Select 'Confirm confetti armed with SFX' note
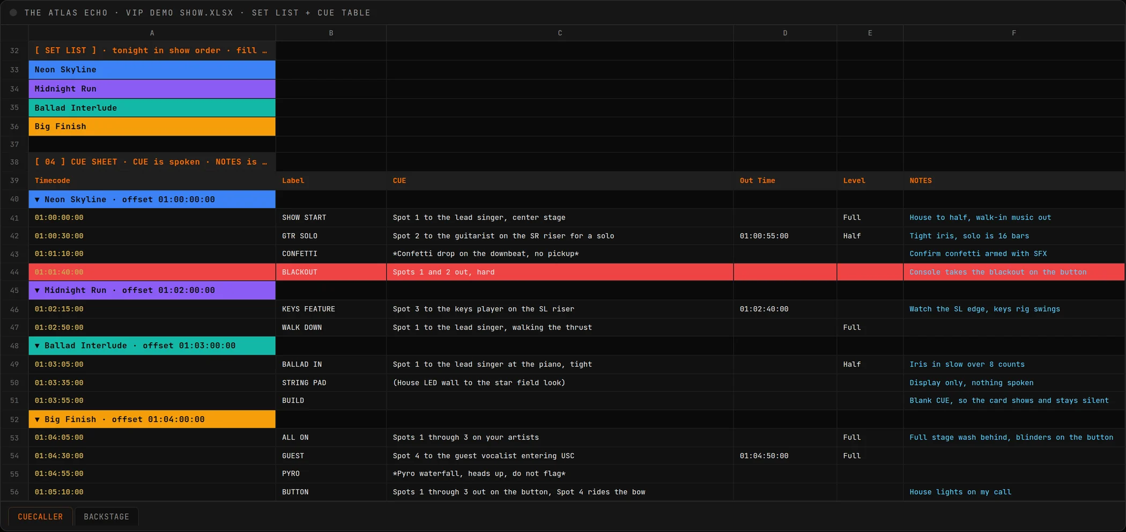The height and width of the screenshot is (532, 1126). click(x=1014, y=254)
